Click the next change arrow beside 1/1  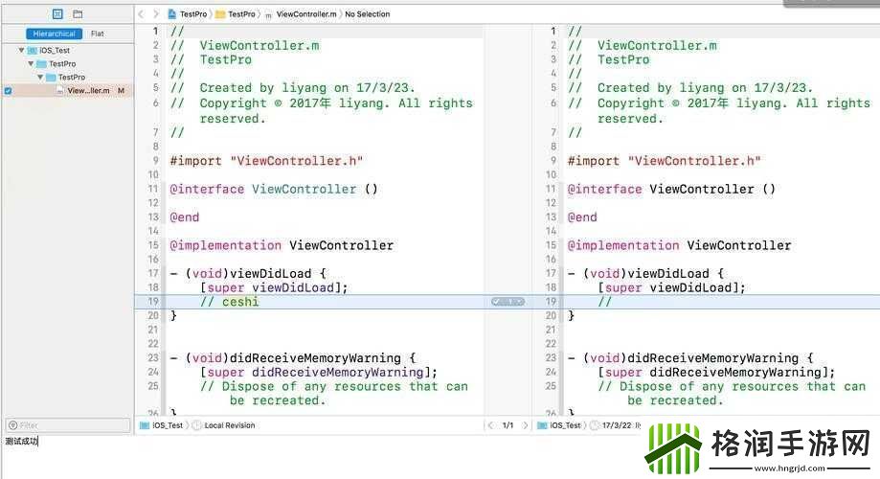pos(525,425)
